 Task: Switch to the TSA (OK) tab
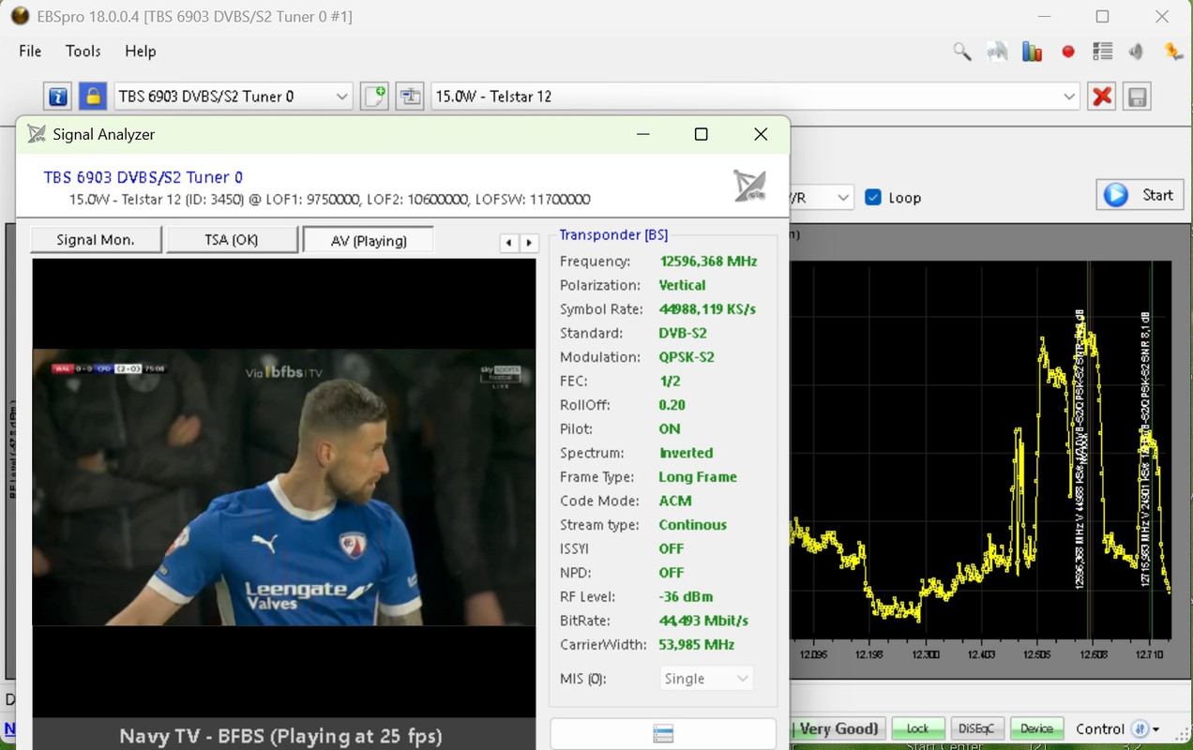coord(232,240)
